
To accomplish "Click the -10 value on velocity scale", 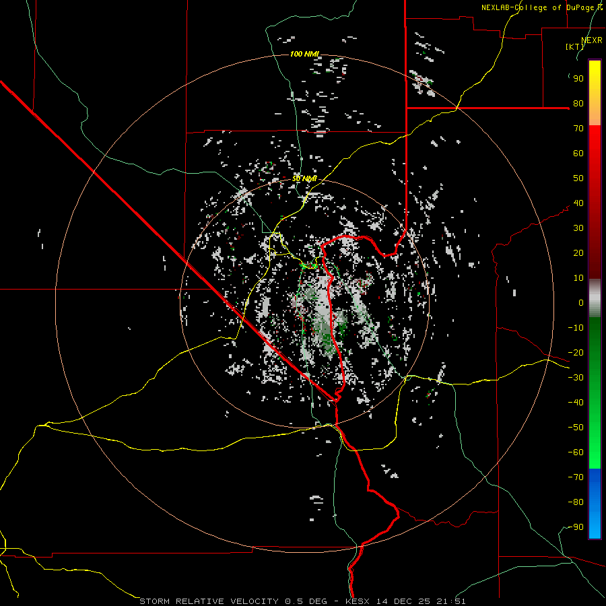I will (576, 328).
